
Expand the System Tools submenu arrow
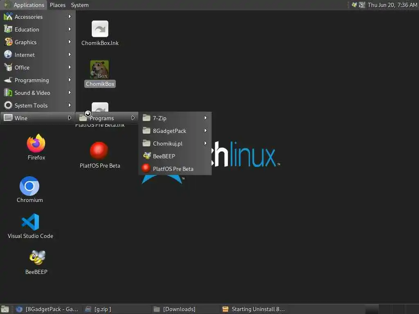[70, 105]
